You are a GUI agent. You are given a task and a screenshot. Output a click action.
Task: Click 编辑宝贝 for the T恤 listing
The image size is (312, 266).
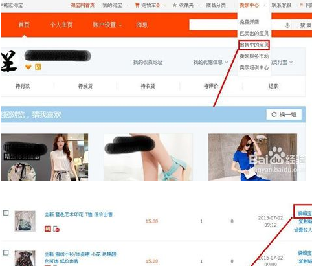coord(304,214)
